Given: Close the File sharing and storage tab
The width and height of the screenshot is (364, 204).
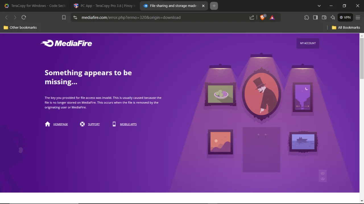Looking at the screenshot, I should (x=203, y=6).
